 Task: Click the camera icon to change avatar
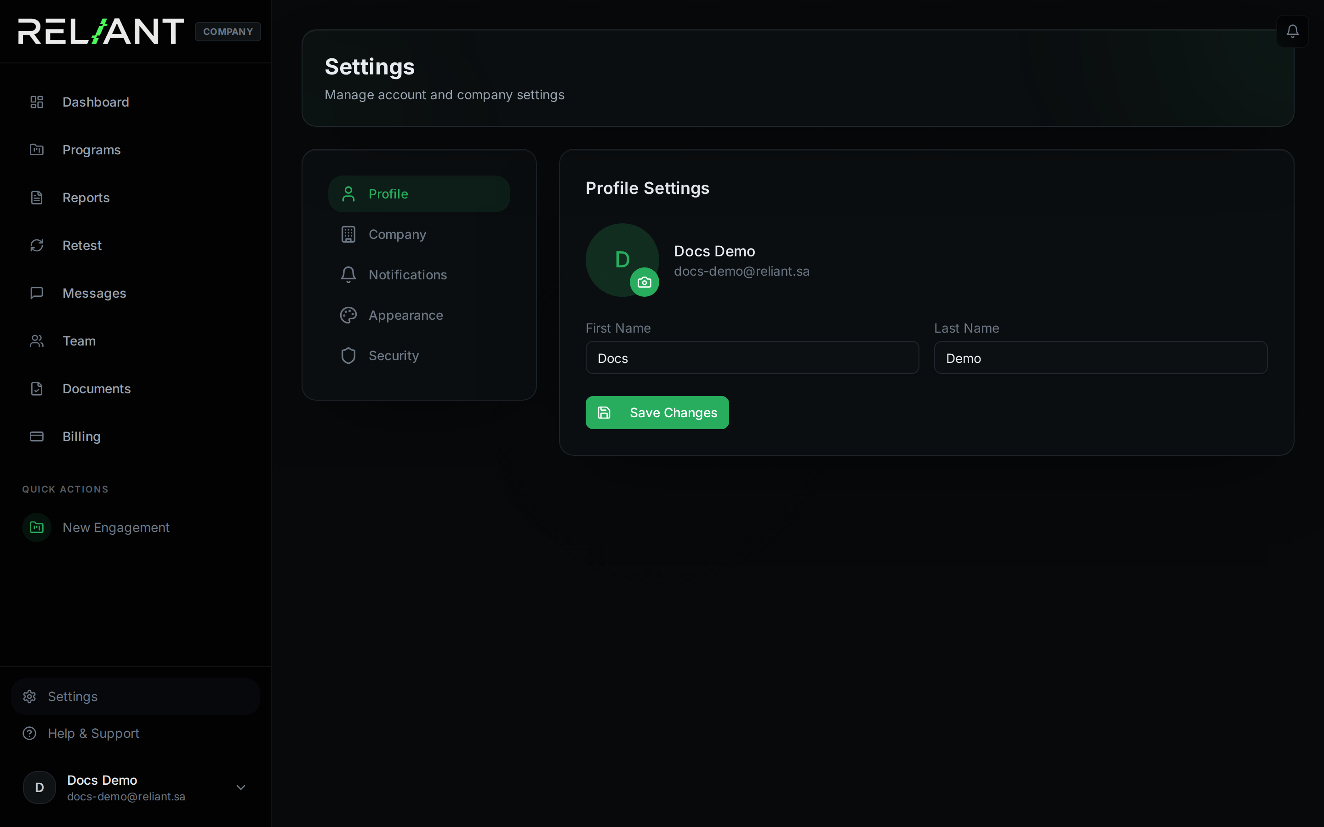[x=645, y=282]
